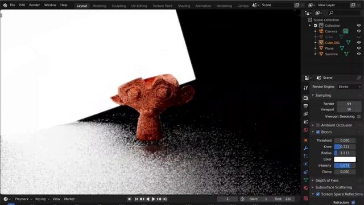This screenshot has width=364, height=205.
Task: Click the mesh data icon beside Cube.001
Action: (x=348, y=43)
